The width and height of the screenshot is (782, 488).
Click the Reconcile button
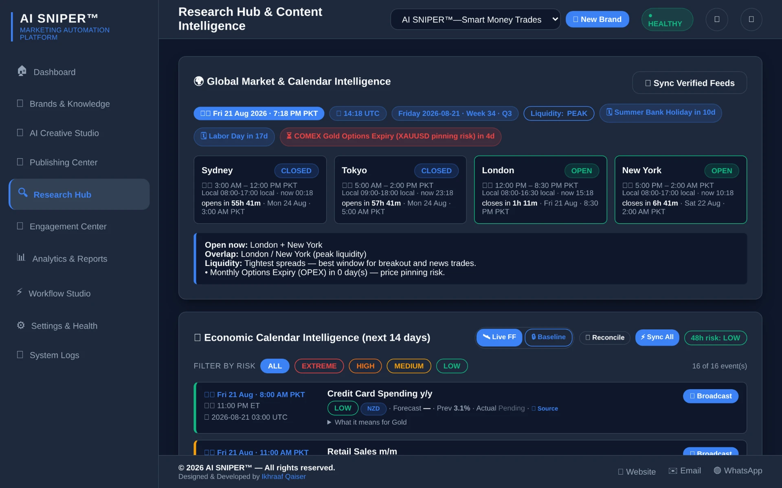point(605,338)
